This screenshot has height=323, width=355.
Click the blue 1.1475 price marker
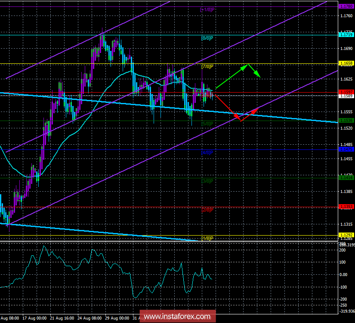point(347,149)
